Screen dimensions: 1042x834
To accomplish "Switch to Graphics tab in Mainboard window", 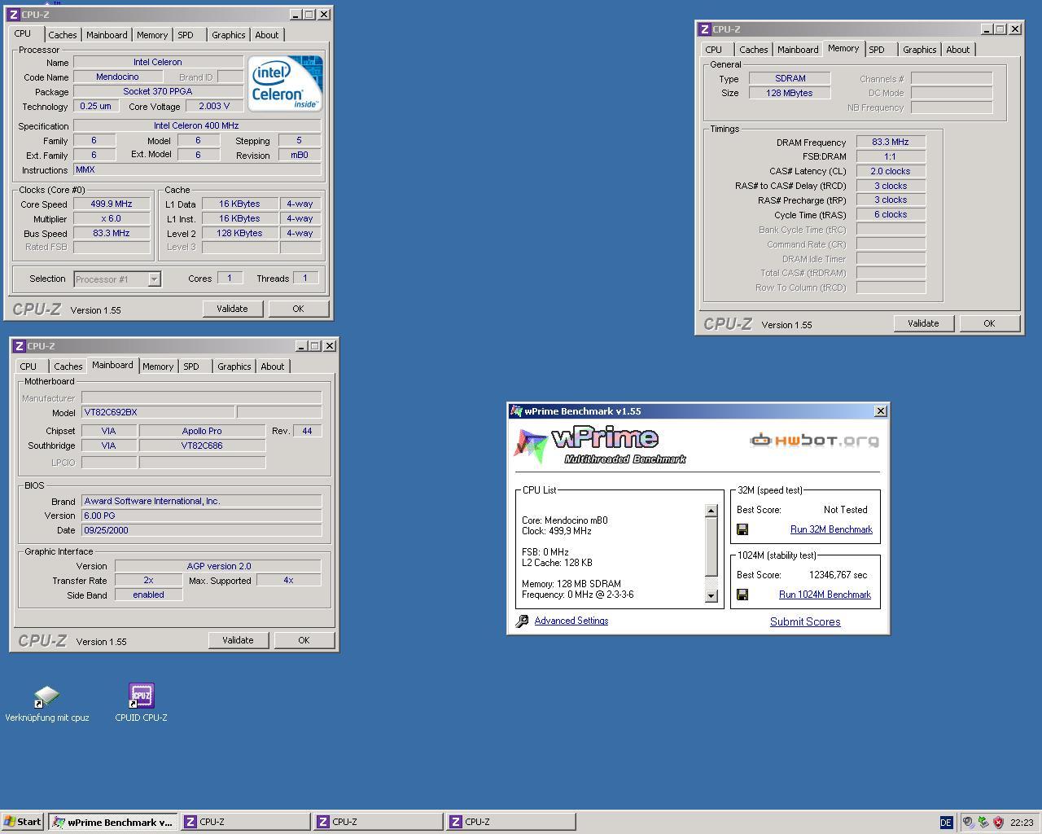I will 234,367.
